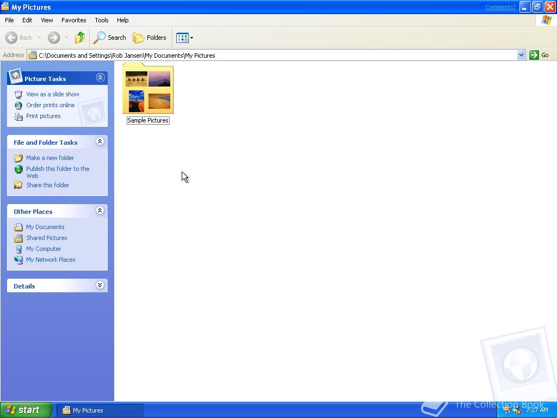557x418 pixels.
Task: Click Publish this folder to the Web
Action: [58, 172]
